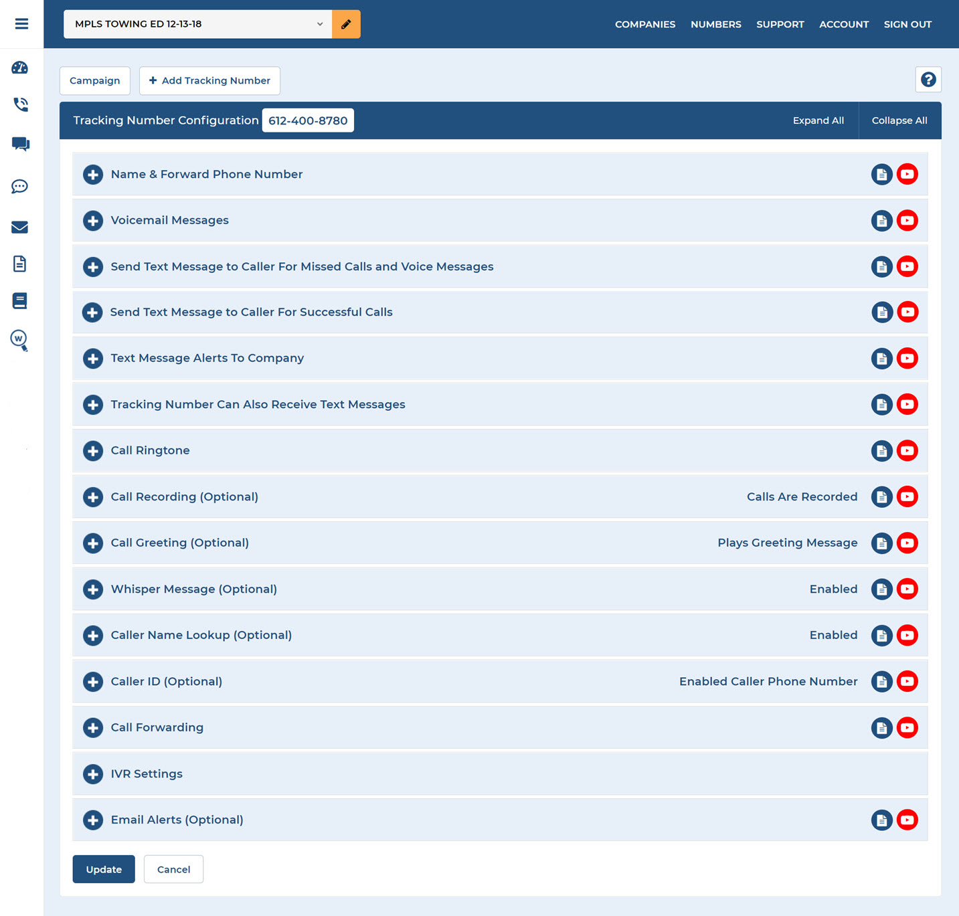959x916 pixels.
Task: Click the keyword search magnifier sidebar icon
Action: pyautogui.click(x=19, y=340)
